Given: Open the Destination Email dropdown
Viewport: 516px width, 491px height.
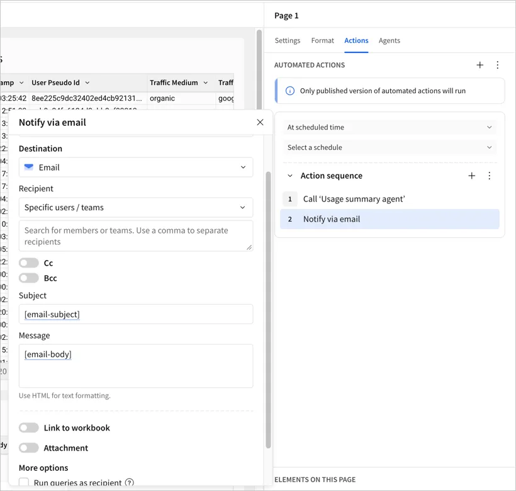Looking at the screenshot, I should tap(136, 167).
